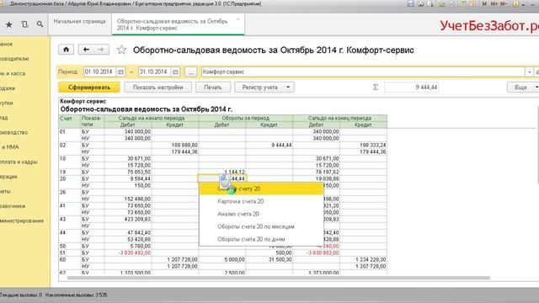Open the Банк и касса sidebar section
Screen dimensions: 539x303
[13, 73]
